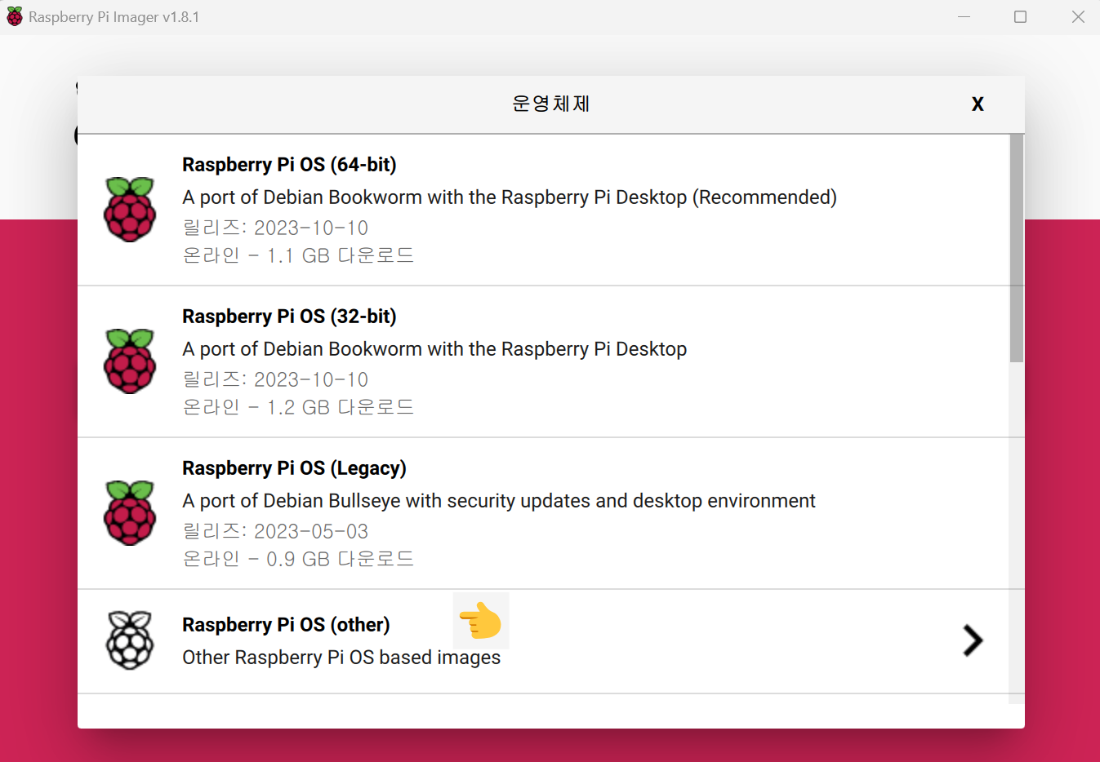The width and height of the screenshot is (1100, 762).
Task: Click the text 'A port of Debian Bookworm with the Raspberry Pi Desktop (Recommended)'
Action: [x=510, y=197]
